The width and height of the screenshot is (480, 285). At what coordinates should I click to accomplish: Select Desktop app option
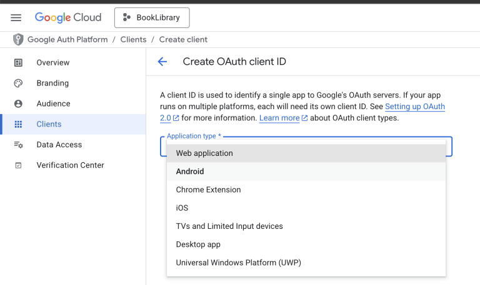coord(198,244)
